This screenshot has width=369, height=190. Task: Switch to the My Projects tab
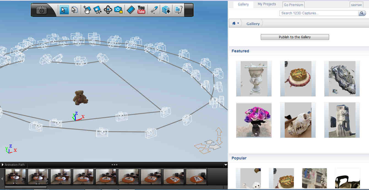(x=267, y=4)
